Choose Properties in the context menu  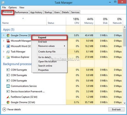[x=49, y=70]
